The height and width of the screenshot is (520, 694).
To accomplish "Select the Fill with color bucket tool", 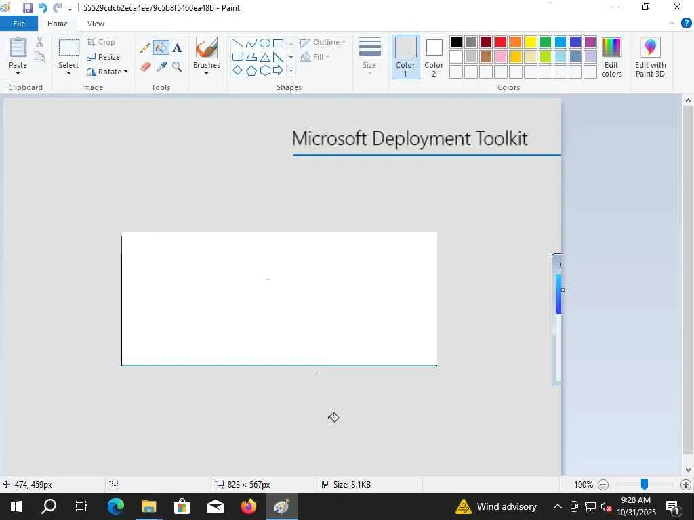I will (161, 47).
